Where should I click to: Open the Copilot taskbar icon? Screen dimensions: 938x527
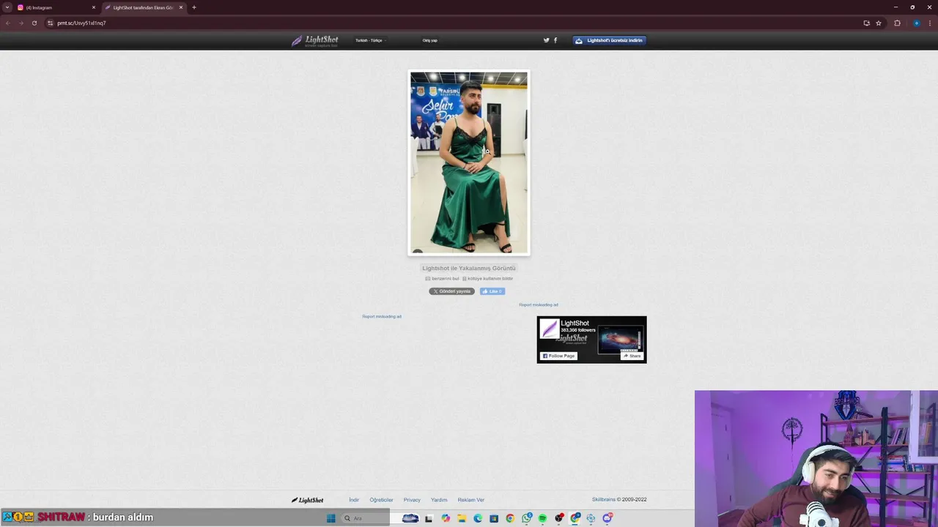(x=446, y=518)
